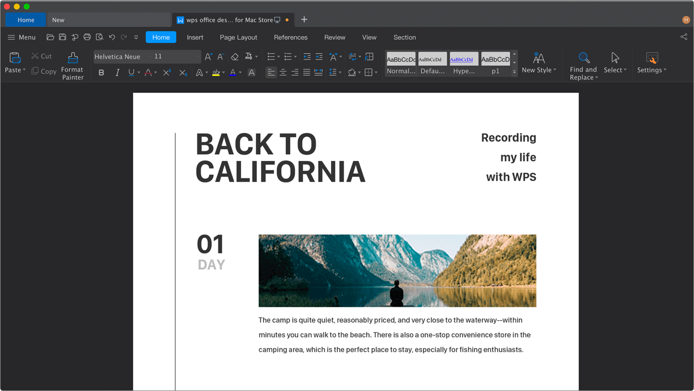Toggle bold formatting

101,72
